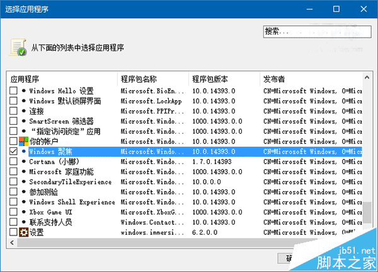
Task: Click the 设置 gear icon
Action: point(24,232)
